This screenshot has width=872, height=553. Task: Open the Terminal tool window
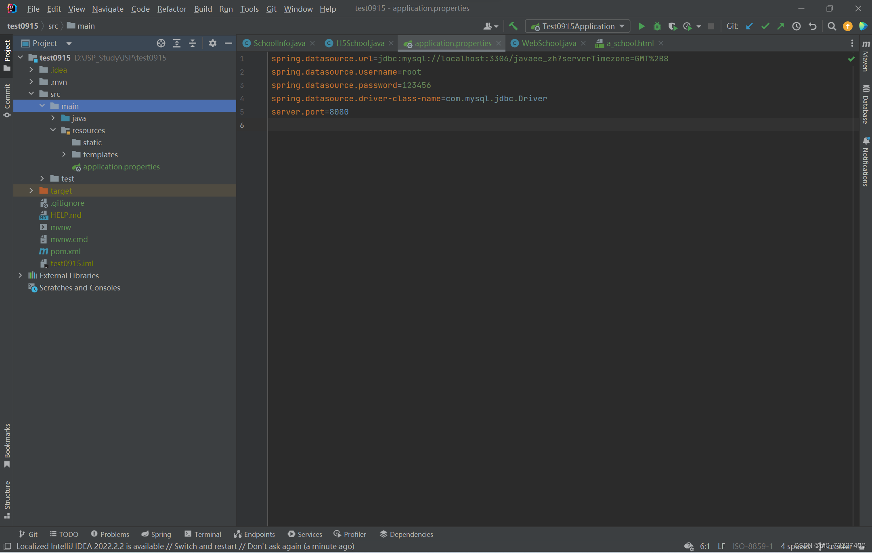tap(203, 534)
